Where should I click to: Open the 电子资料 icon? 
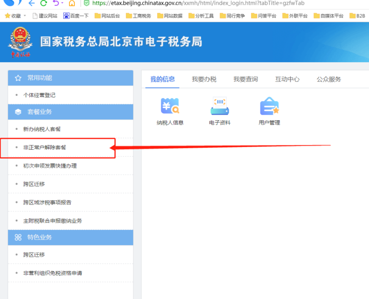point(220,106)
